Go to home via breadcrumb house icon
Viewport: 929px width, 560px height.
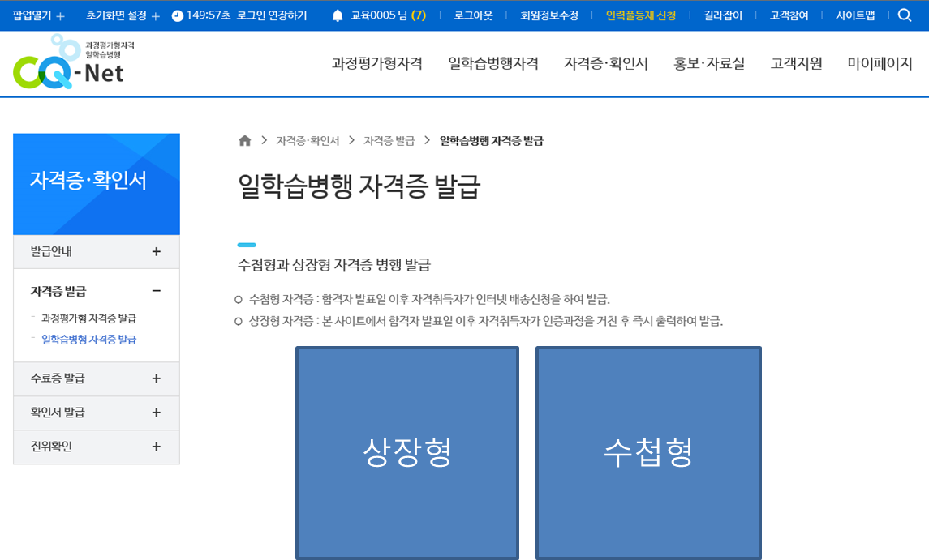click(x=245, y=141)
